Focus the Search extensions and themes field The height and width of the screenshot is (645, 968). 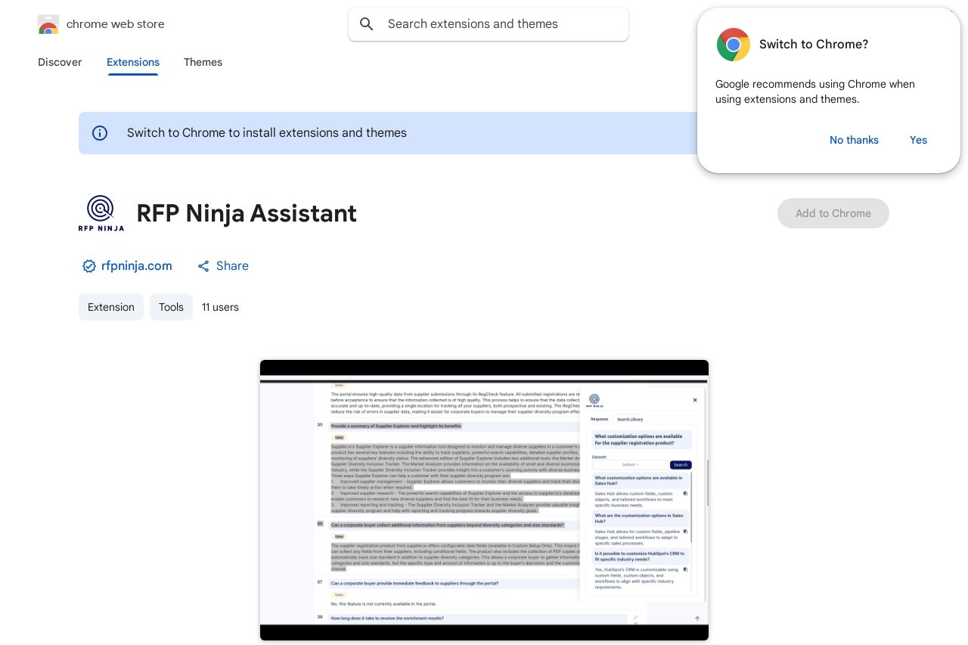(x=489, y=24)
